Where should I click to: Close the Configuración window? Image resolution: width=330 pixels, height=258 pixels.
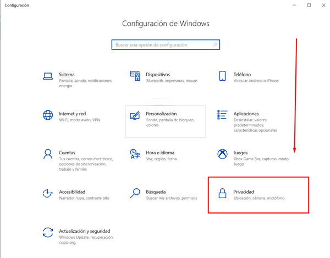coord(324,5)
